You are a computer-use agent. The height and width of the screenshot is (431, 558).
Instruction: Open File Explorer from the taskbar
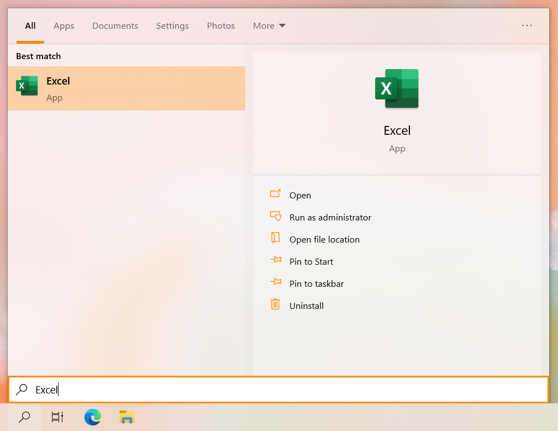point(127,417)
